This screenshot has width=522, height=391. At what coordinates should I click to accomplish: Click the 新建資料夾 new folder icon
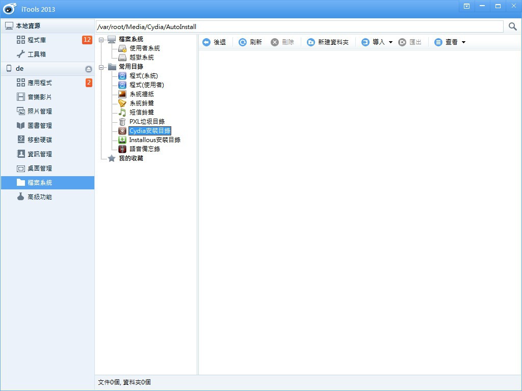310,42
